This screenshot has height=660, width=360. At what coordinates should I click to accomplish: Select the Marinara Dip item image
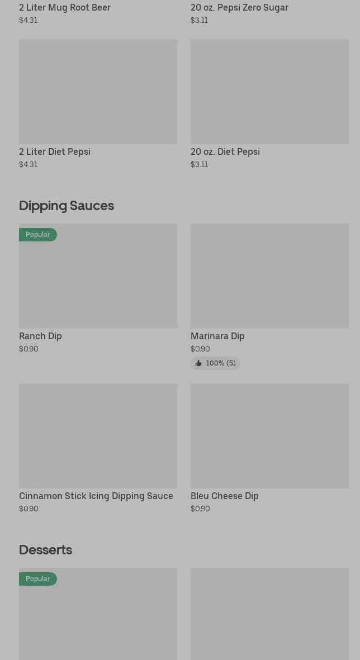click(x=269, y=276)
